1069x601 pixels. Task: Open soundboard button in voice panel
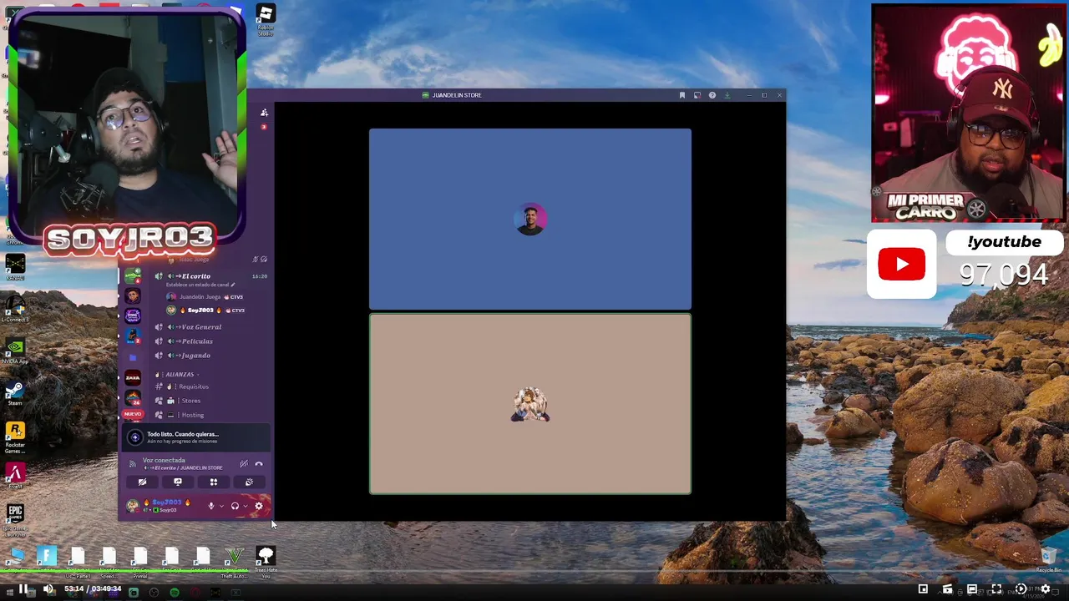(x=249, y=482)
